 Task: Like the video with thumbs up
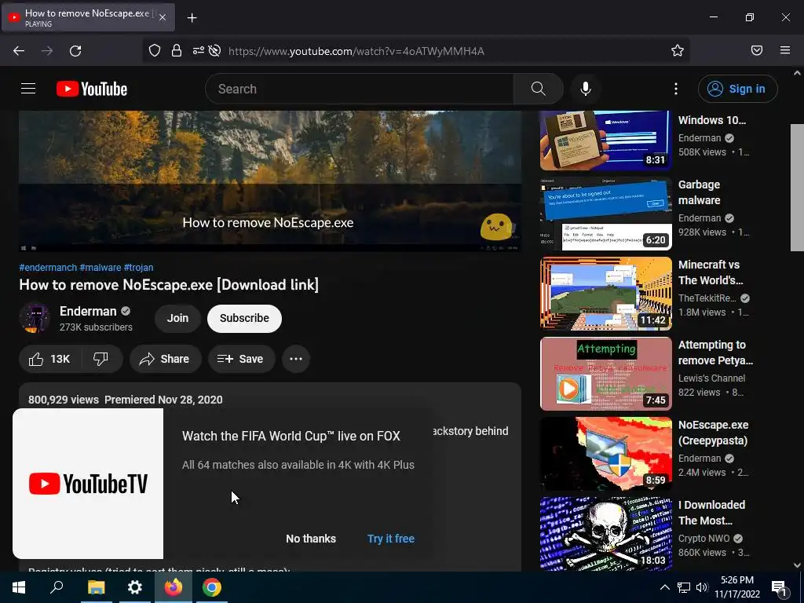click(49, 359)
